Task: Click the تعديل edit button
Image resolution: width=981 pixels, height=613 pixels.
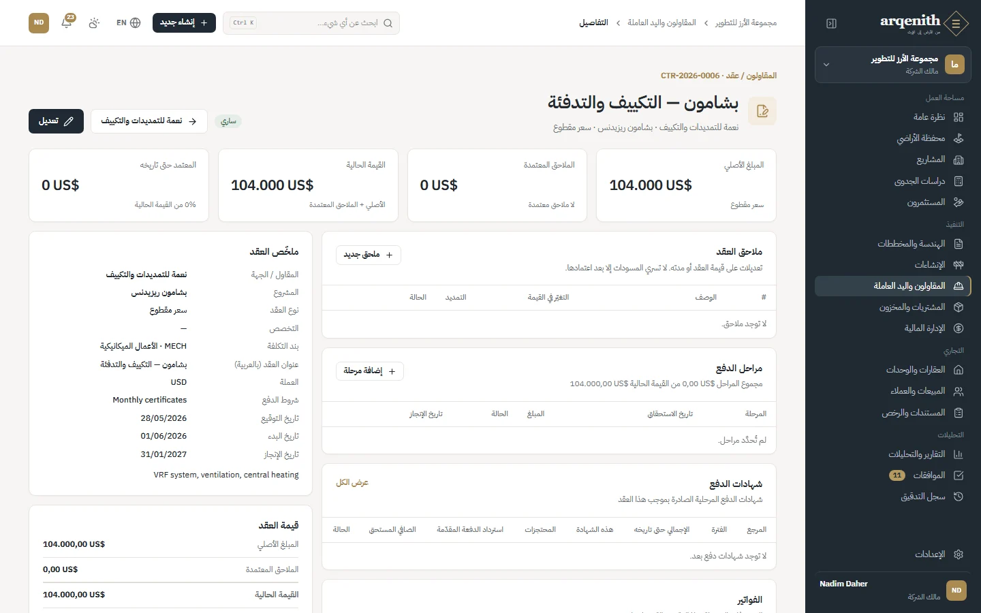Action: click(x=56, y=121)
